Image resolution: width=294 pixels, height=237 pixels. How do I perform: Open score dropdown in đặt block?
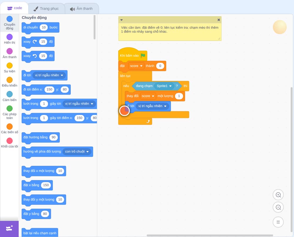(136, 66)
